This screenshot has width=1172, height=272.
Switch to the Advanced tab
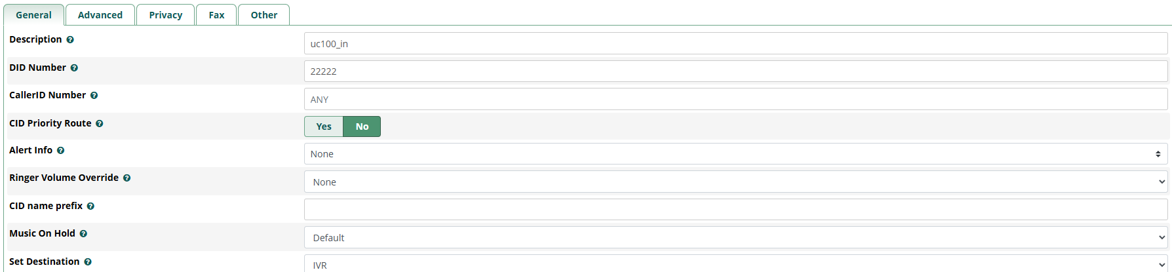pos(100,15)
